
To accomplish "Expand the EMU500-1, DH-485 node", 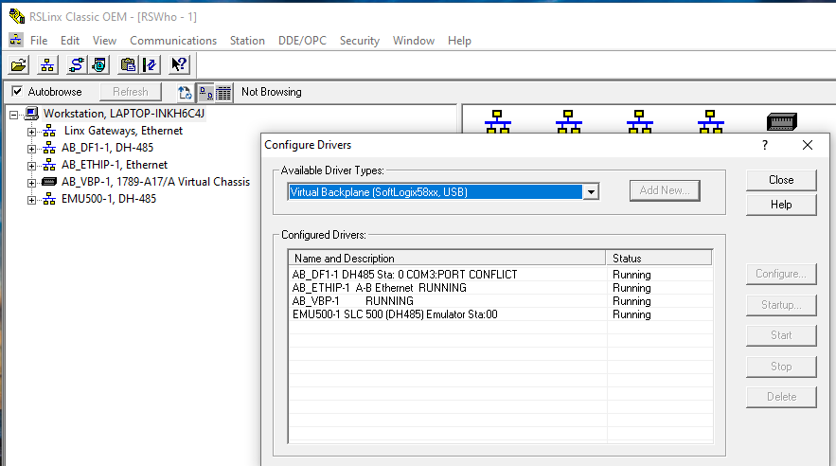I will pyautogui.click(x=31, y=200).
